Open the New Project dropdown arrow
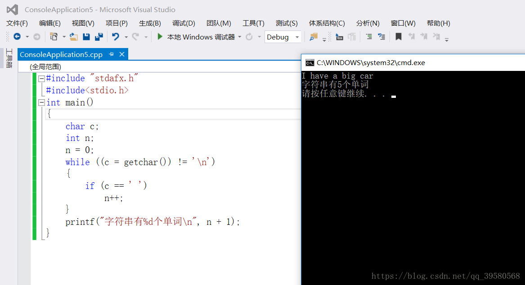The width and height of the screenshot is (525, 285). coord(63,37)
